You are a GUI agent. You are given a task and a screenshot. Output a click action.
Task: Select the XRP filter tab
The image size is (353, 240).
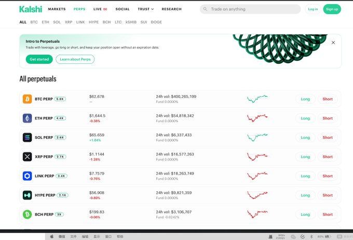69,22
